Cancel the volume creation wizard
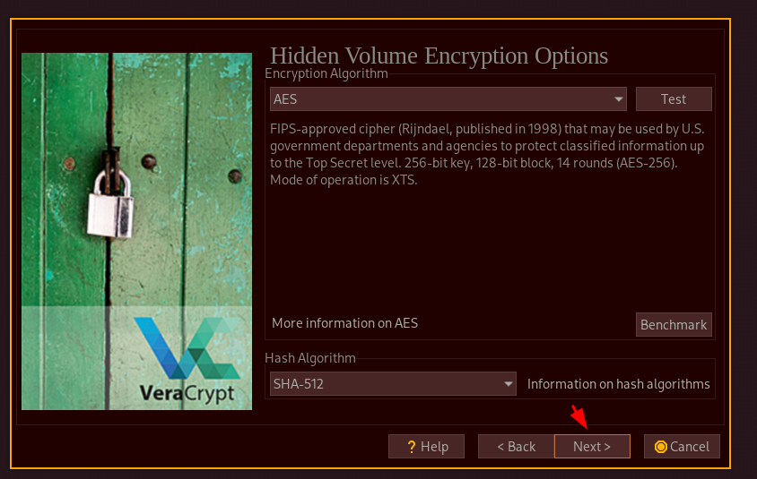The image size is (757, 479). coord(682,447)
